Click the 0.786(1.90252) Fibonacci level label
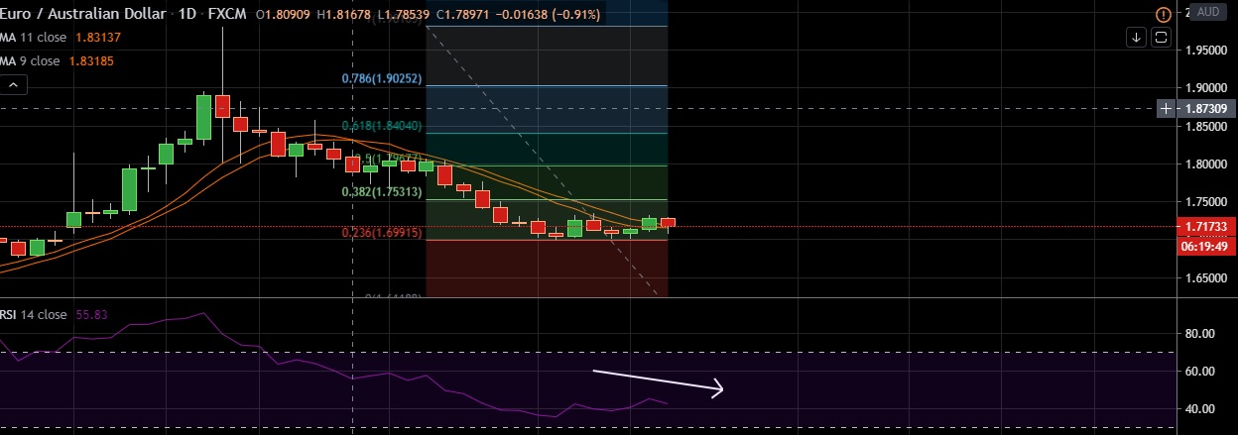The height and width of the screenshot is (435, 1238). coord(382,78)
